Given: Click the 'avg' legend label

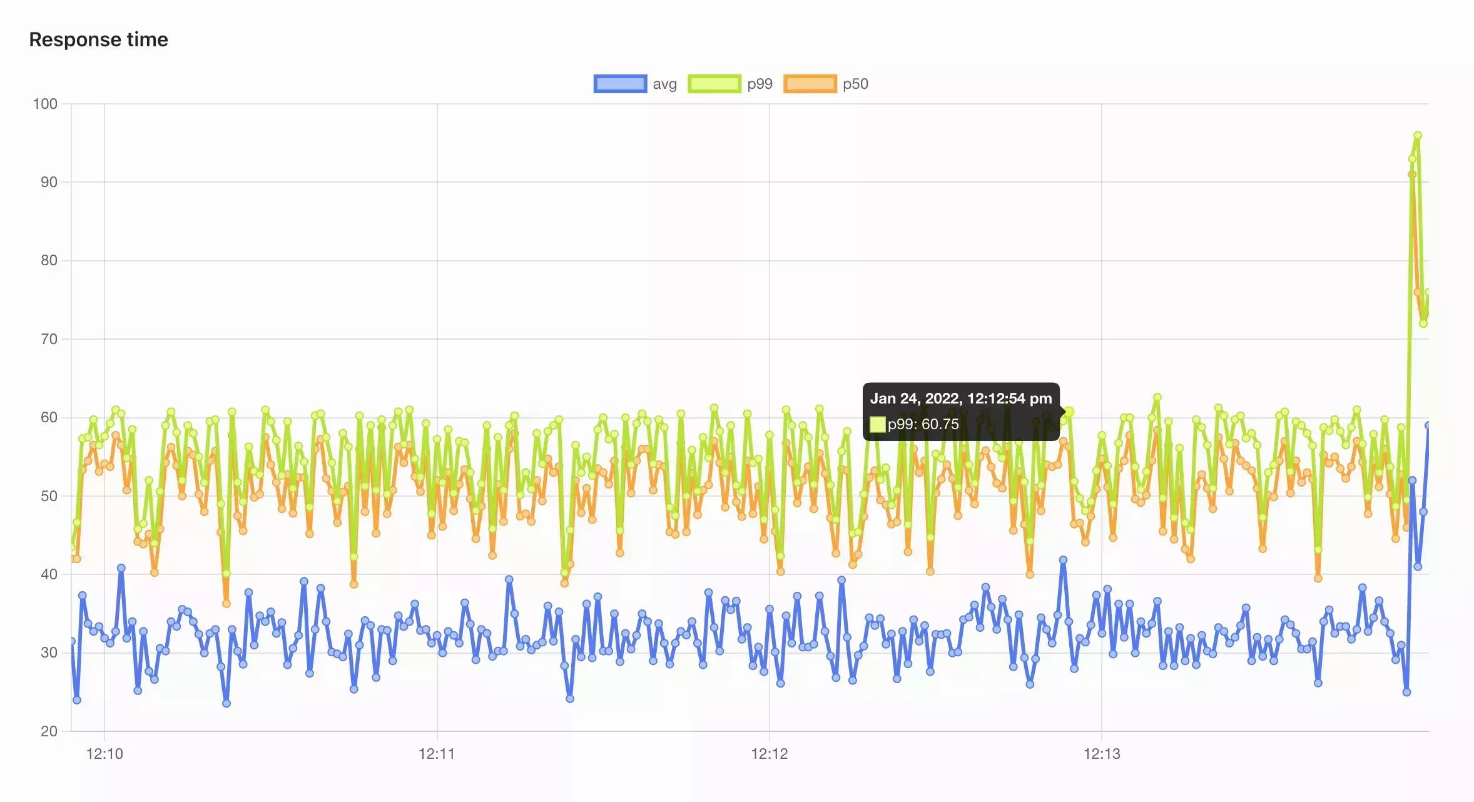Looking at the screenshot, I should click(664, 84).
